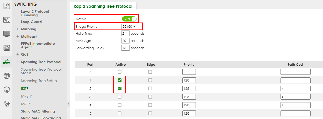
Task: Select Spanning Tree Setup in sidebar
Action: (39, 81)
